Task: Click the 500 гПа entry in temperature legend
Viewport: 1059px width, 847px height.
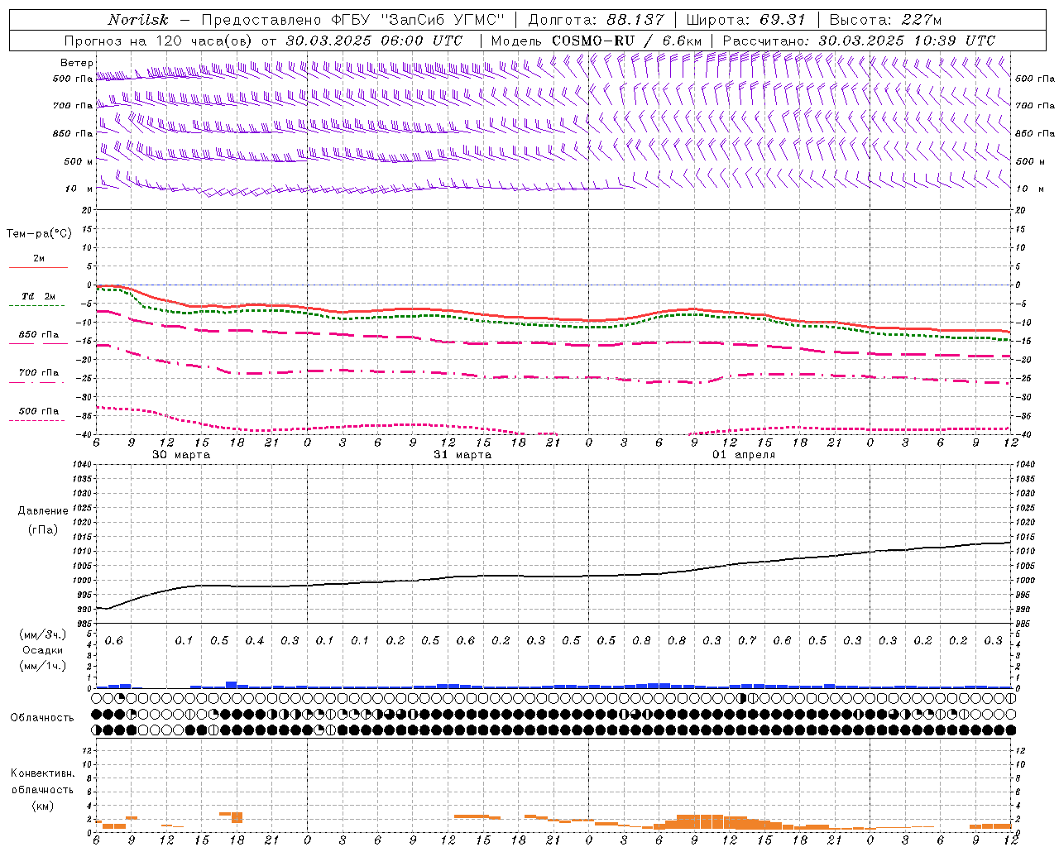Action: 39,411
